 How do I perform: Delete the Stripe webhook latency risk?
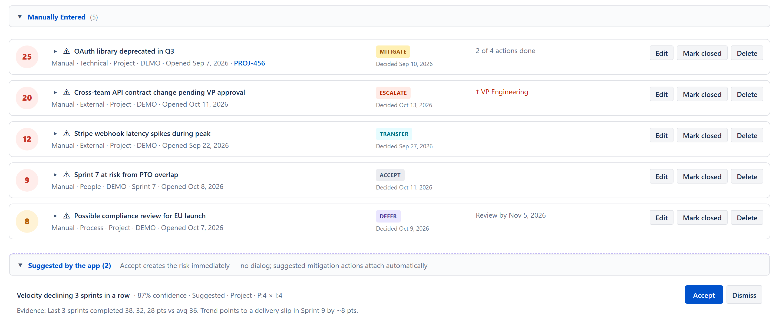pos(747,136)
